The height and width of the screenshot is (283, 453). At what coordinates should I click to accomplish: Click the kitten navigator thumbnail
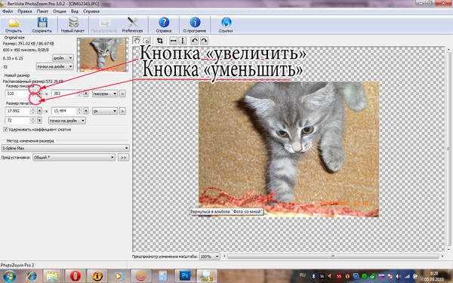[x=103, y=55]
